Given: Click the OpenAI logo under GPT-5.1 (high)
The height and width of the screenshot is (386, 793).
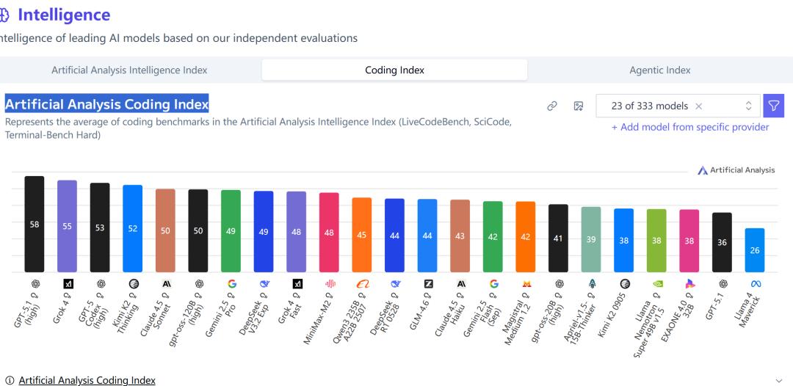Looking at the screenshot, I should point(35,283).
